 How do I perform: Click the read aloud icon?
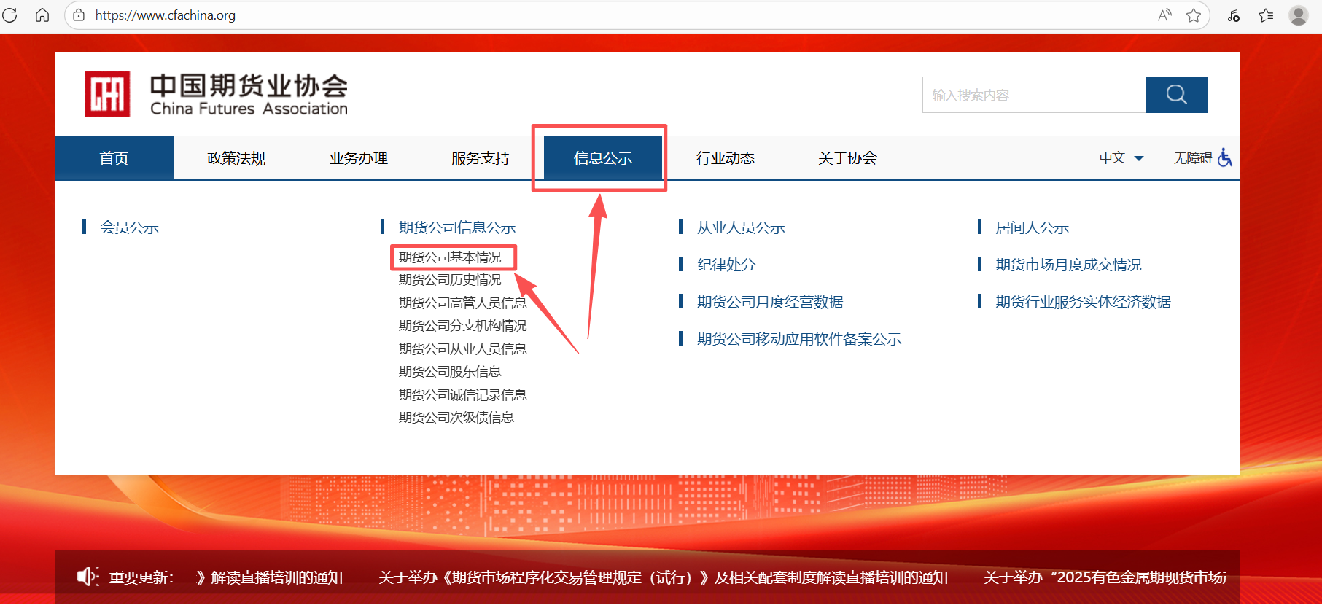click(1164, 15)
